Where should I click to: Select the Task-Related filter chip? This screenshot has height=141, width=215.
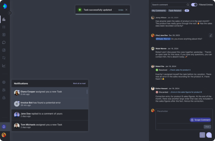175,11
